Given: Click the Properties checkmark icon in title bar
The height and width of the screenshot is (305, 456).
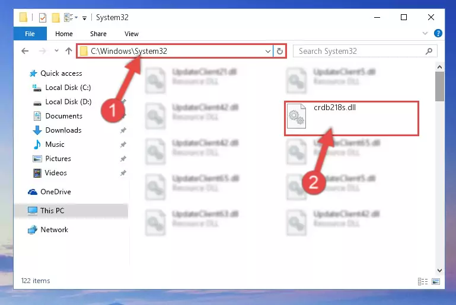Looking at the screenshot, I should click(x=43, y=17).
